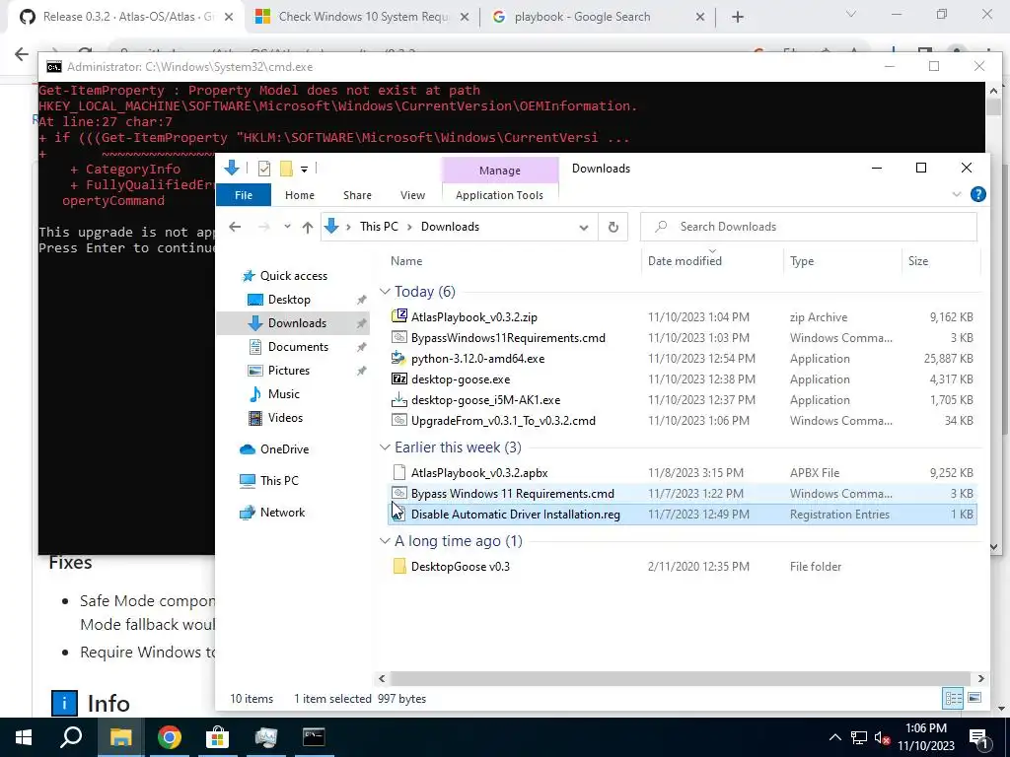Screen dimensions: 1010x757
Task: Select Network in navigation pane
Action: point(282,513)
